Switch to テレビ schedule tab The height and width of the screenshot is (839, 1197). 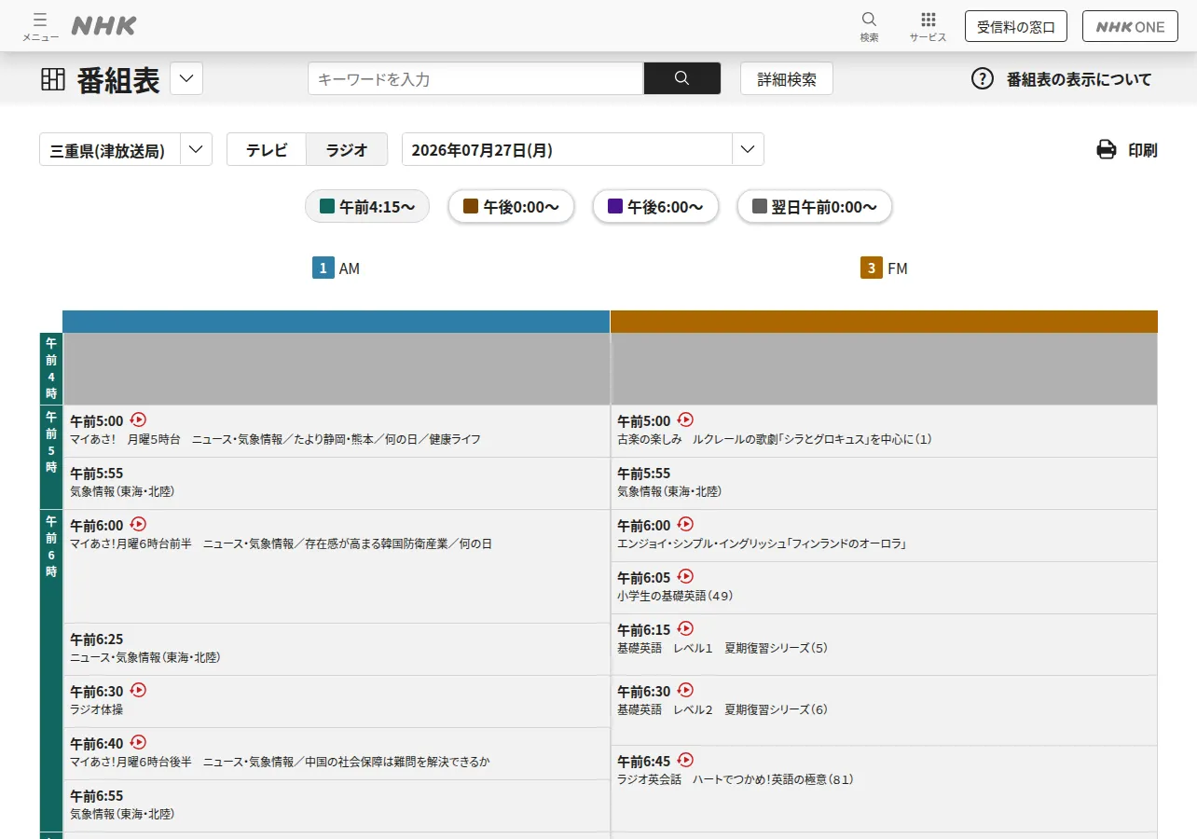[x=267, y=149]
